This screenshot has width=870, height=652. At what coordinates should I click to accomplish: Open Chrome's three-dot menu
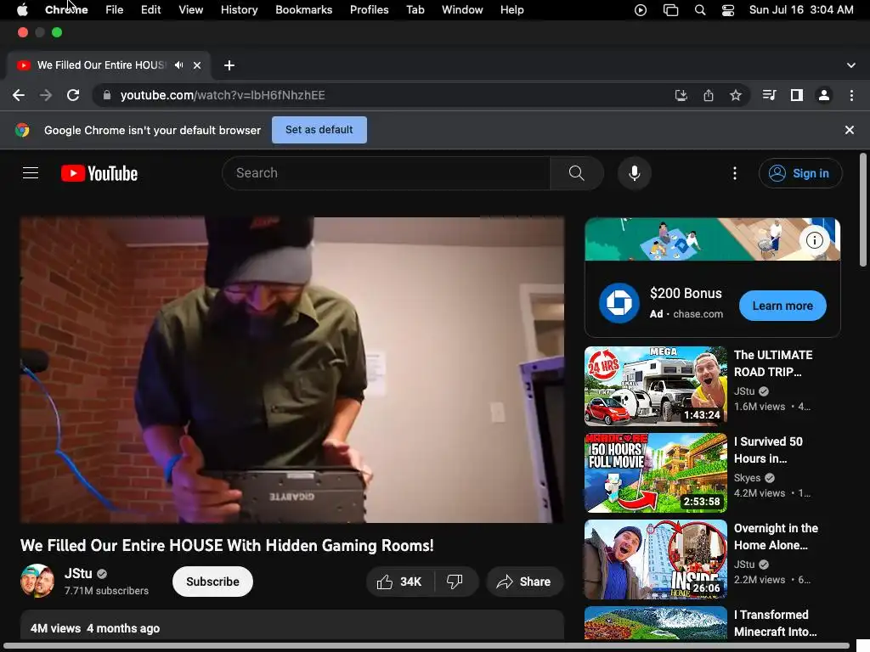(851, 95)
